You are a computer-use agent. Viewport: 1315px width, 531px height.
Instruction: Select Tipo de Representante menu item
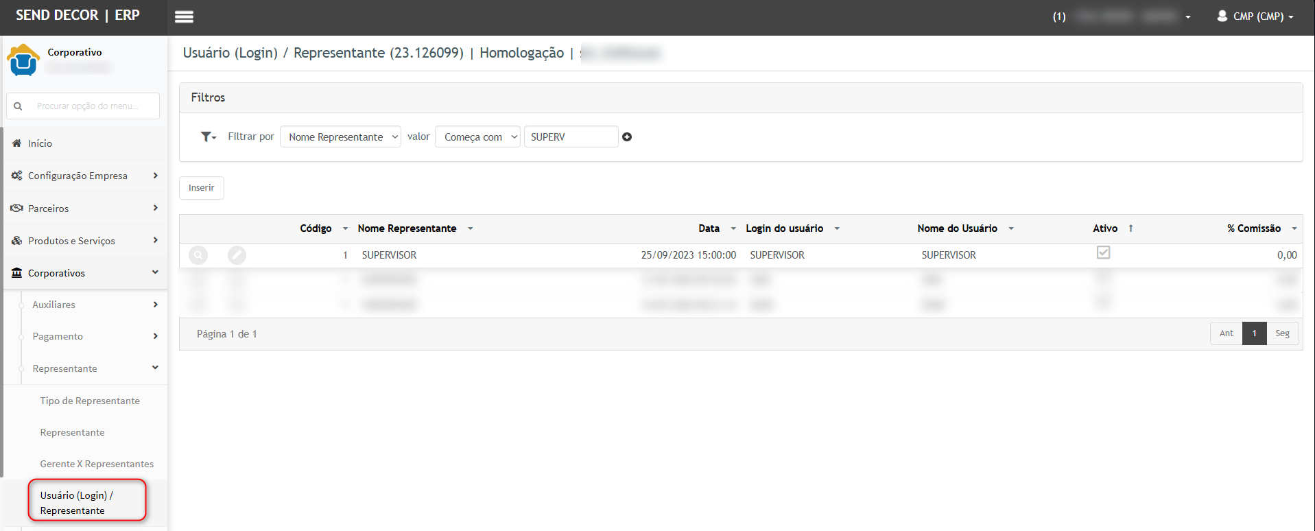tap(90, 401)
